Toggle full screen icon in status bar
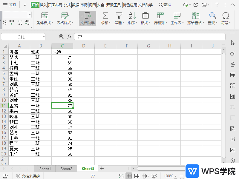The image size is (239, 179). pos(121,176)
